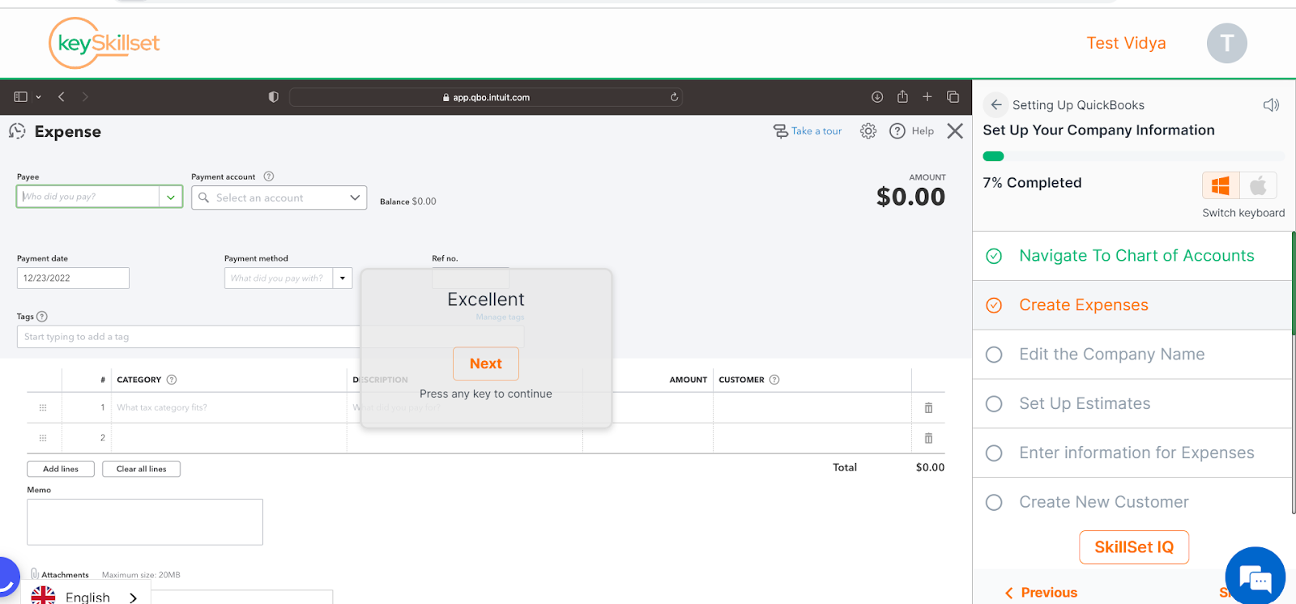Click the browser share icon

[x=902, y=96]
